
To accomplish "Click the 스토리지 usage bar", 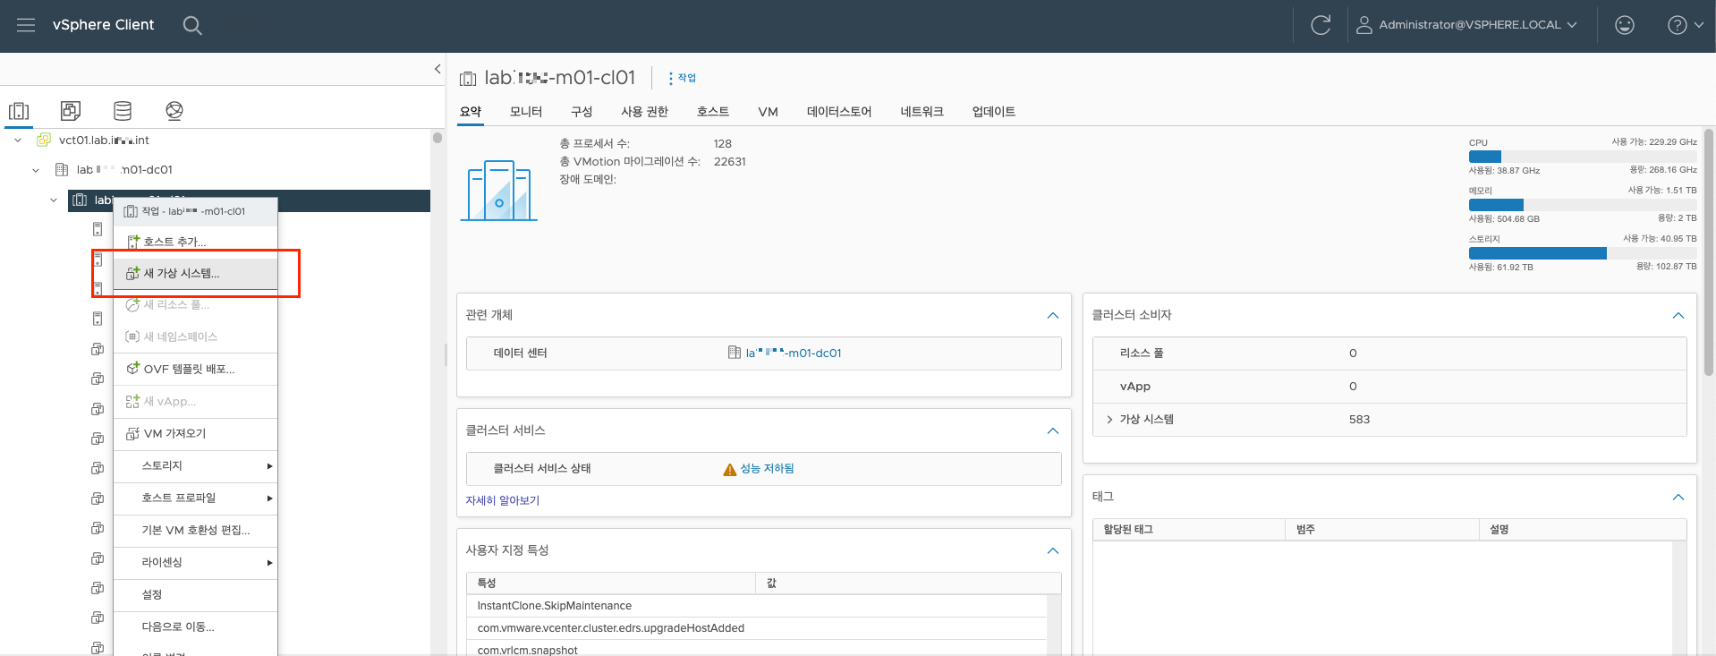I will click(x=1583, y=253).
